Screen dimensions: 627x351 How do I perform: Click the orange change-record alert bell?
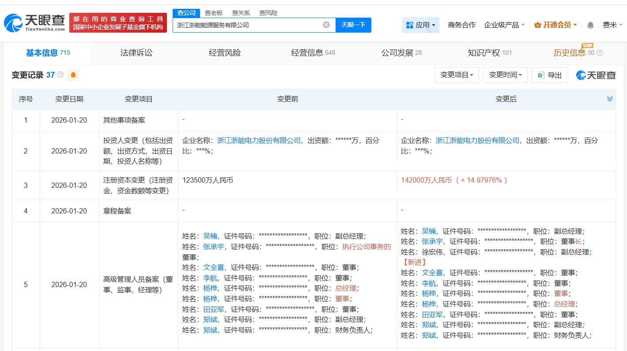click(x=73, y=75)
